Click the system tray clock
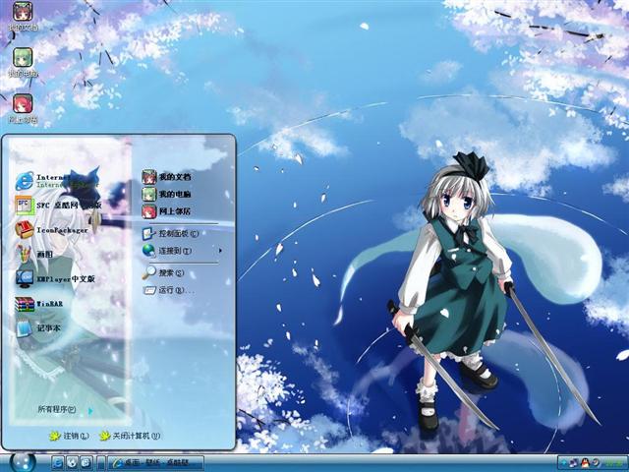The width and height of the screenshot is (629, 472). tap(611, 463)
